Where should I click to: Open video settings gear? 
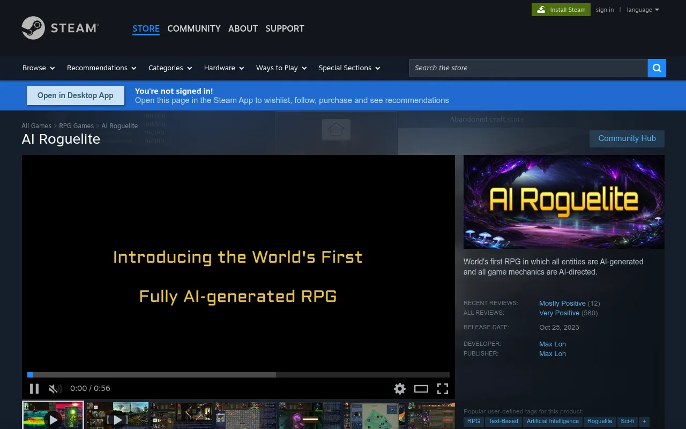[400, 389]
